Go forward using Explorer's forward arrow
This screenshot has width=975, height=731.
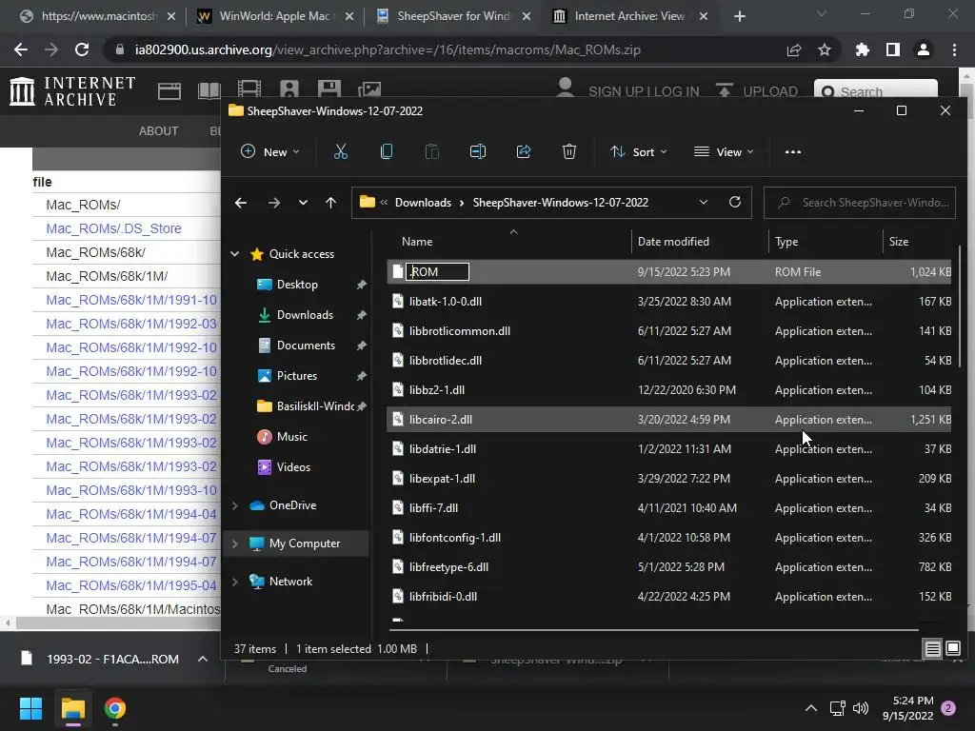click(273, 203)
